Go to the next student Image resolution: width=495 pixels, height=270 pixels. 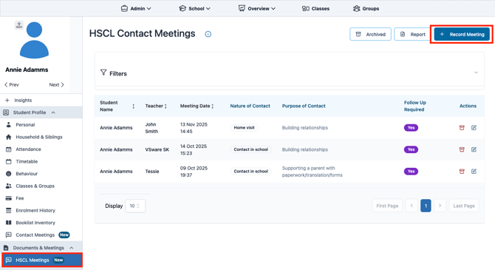pos(56,85)
